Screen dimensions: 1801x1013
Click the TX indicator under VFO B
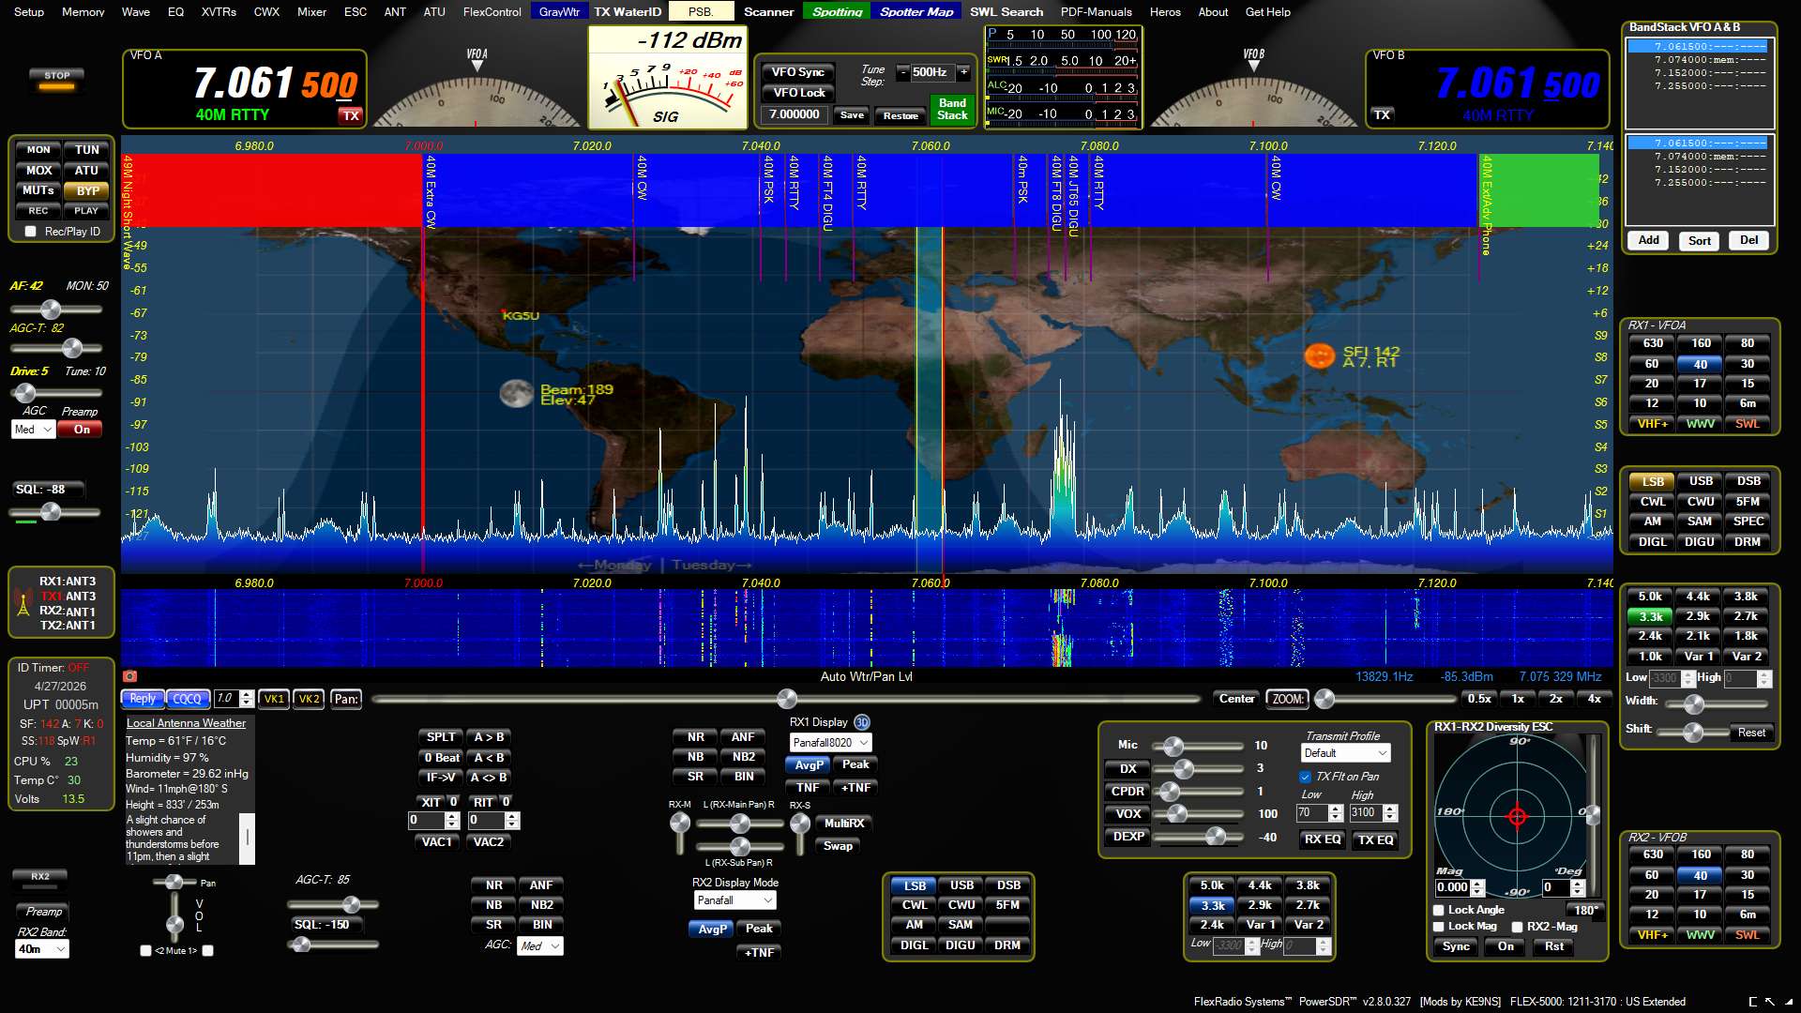(1382, 114)
